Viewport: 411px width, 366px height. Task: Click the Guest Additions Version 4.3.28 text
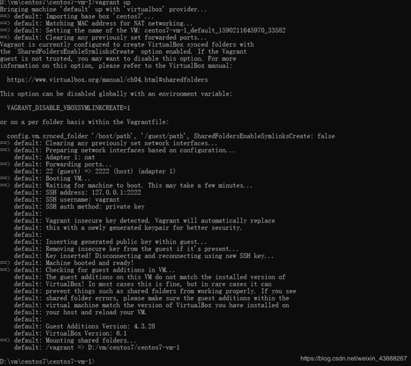click(x=101, y=326)
